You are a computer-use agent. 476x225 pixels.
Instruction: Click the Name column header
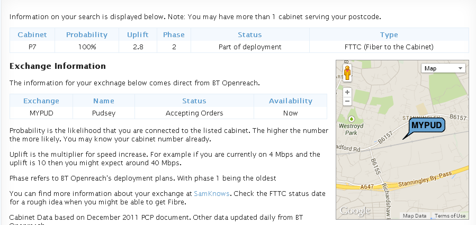(104, 101)
